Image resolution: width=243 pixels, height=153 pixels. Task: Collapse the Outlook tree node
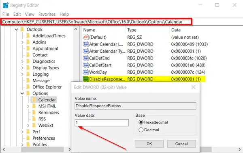point(17,29)
